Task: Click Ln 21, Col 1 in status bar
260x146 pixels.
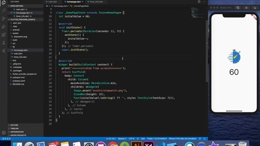Action: point(111,139)
